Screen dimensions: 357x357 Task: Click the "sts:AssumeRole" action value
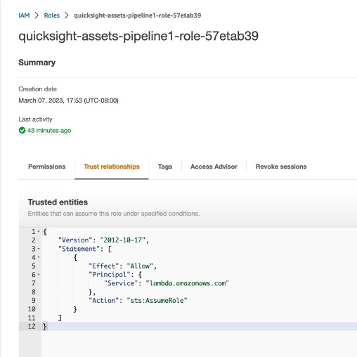click(x=157, y=301)
